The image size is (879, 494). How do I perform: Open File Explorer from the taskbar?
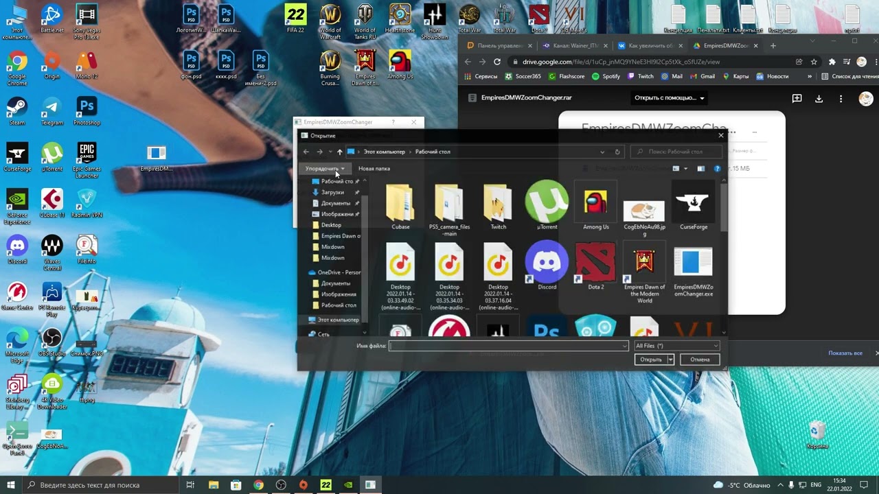pyautogui.click(x=213, y=485)
